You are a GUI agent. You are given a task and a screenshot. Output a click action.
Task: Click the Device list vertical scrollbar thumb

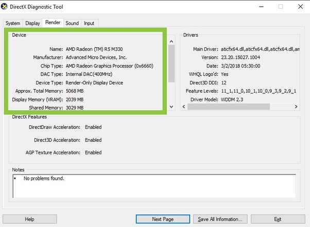(171, 63)
